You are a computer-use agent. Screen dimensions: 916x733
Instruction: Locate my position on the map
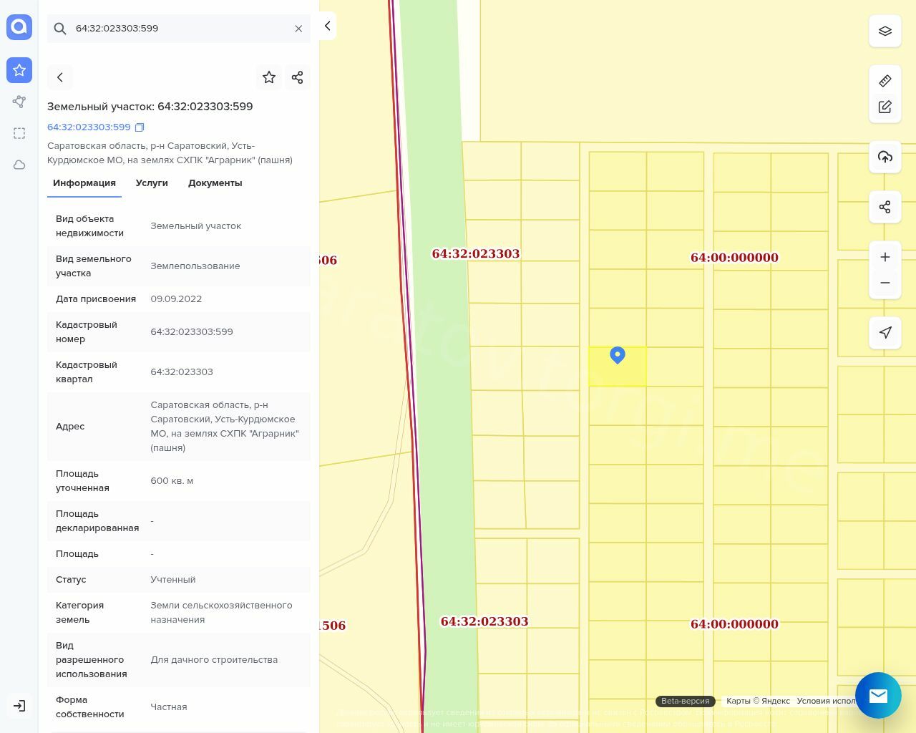885,332
